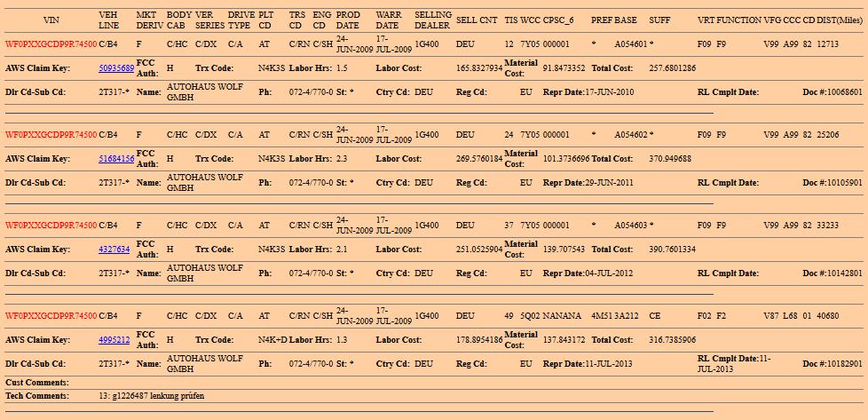Click material cost value 139.707543
The height and width of the screenshot is (420, 868).
point(564,250)
